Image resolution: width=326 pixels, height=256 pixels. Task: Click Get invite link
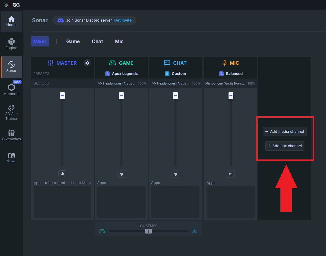point(123,20)
